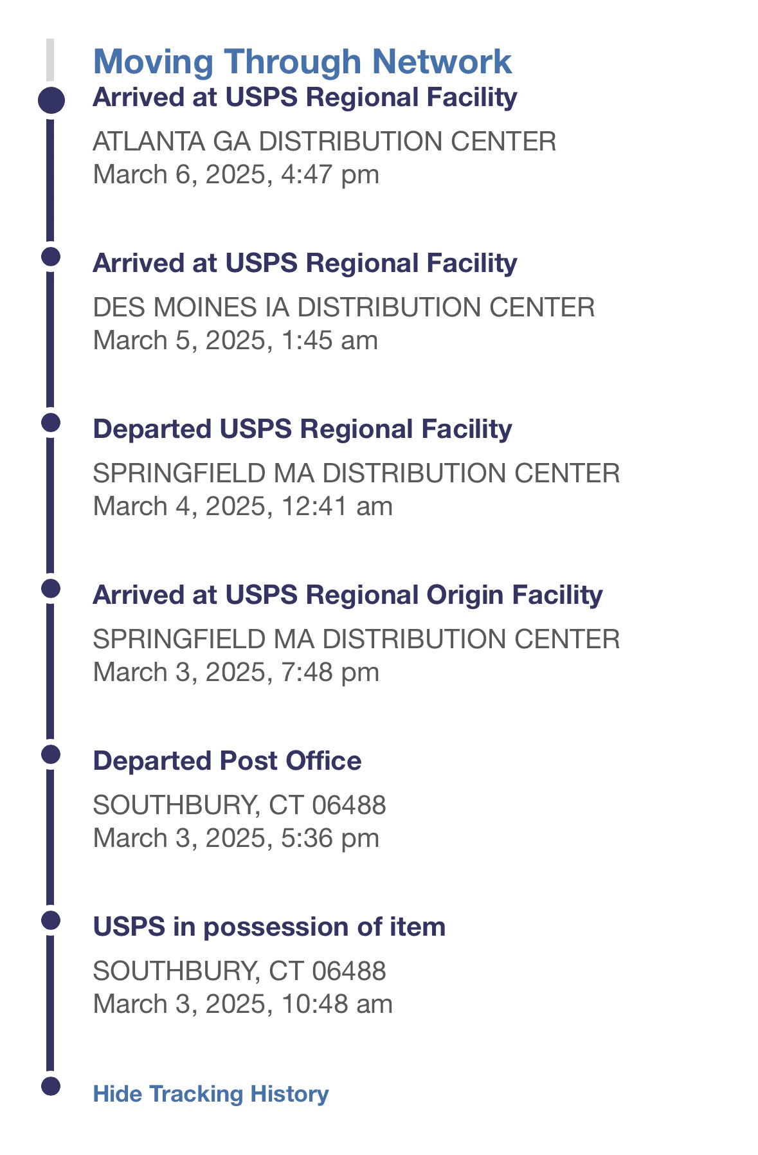Select the Departed USPS Regional Facility title

click(x=303, y=430)
